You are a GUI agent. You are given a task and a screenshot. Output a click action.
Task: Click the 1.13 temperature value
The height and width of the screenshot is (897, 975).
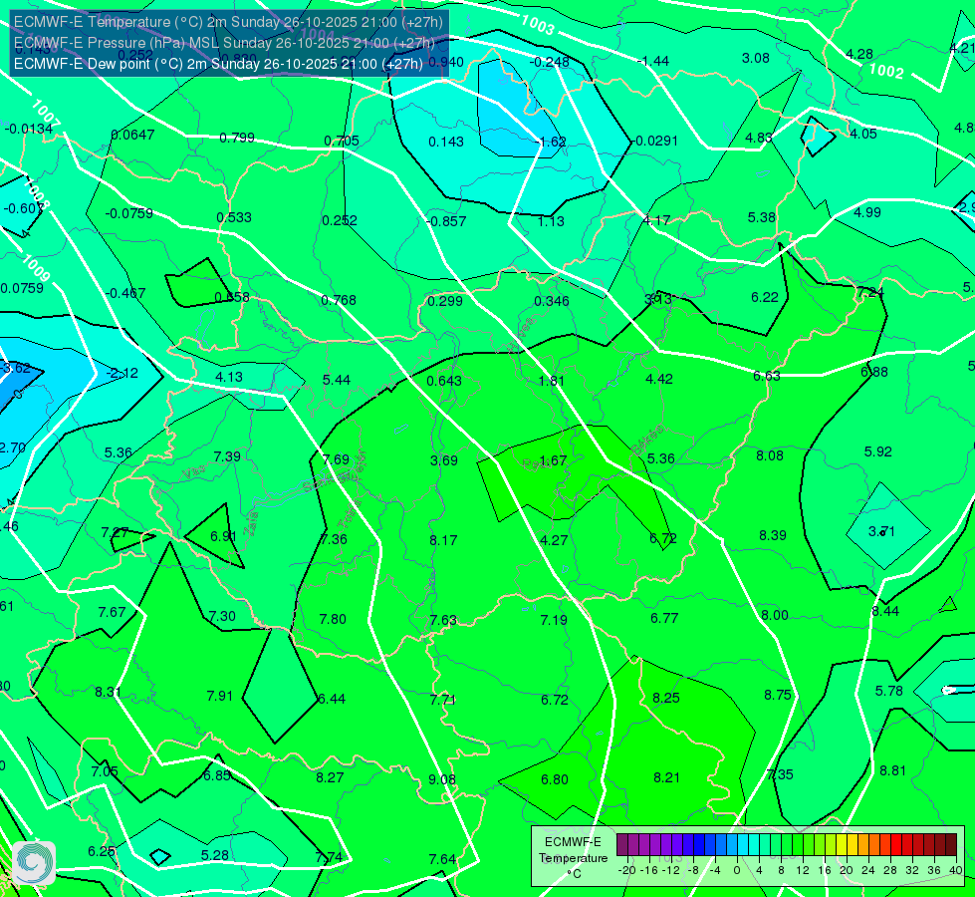click(551, 221)
